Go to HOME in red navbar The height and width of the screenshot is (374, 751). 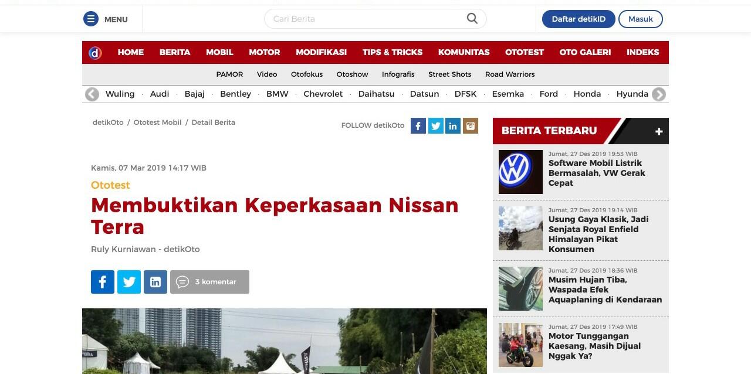130,52
